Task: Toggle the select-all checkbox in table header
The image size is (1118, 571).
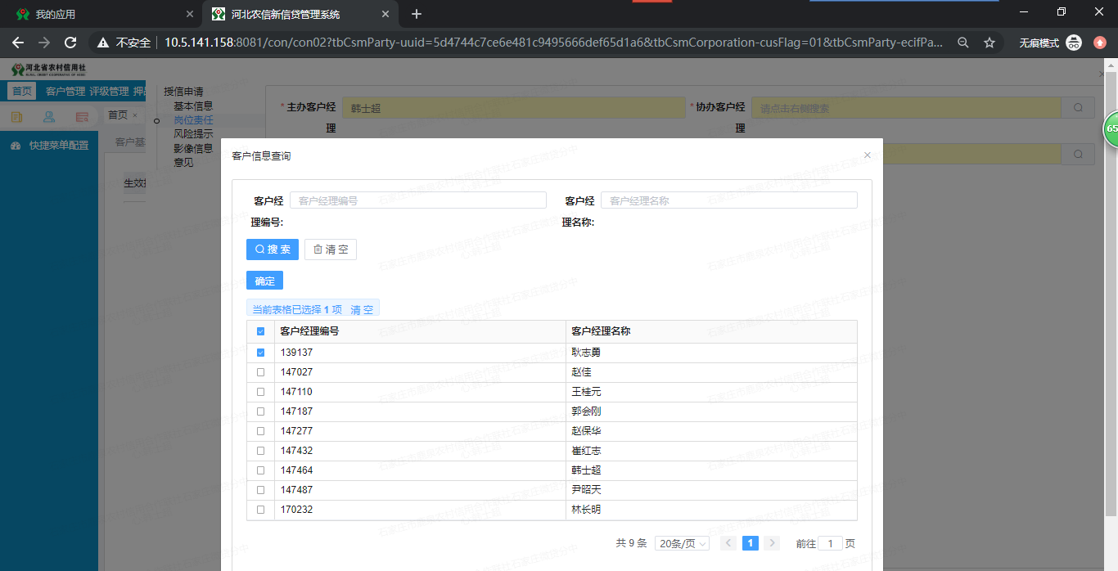Action: [260, 331]
